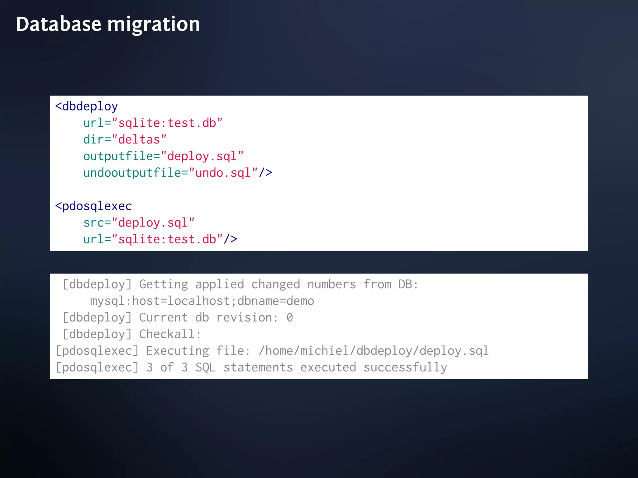The width and height of the screenshot is (638, 478).
Task: Click the '[dbdeploy] Checkall:' log line
Action: click(x=132, y=334)
